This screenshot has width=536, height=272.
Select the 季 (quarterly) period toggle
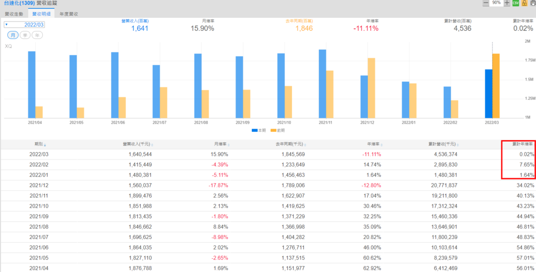tap(25, 35)
